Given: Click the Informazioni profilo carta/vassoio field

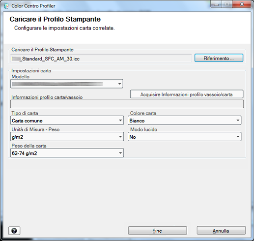Looking at the screenshot, I should [127, 104].
